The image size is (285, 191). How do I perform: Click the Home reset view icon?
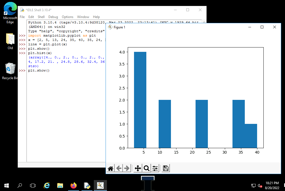110,168
